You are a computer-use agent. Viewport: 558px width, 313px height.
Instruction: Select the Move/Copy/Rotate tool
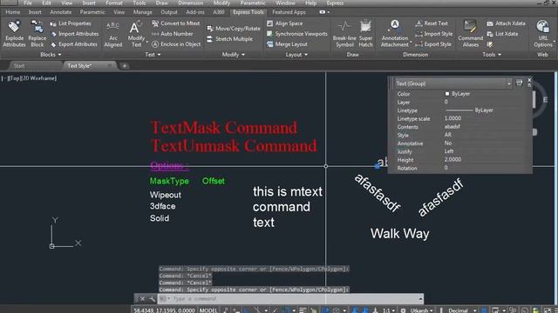(234, 29)
